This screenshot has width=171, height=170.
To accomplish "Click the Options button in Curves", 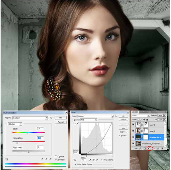I will 123,132.
